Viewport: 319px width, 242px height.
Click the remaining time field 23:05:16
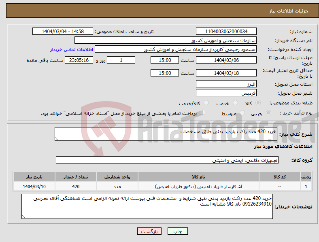tap(79, 60)
